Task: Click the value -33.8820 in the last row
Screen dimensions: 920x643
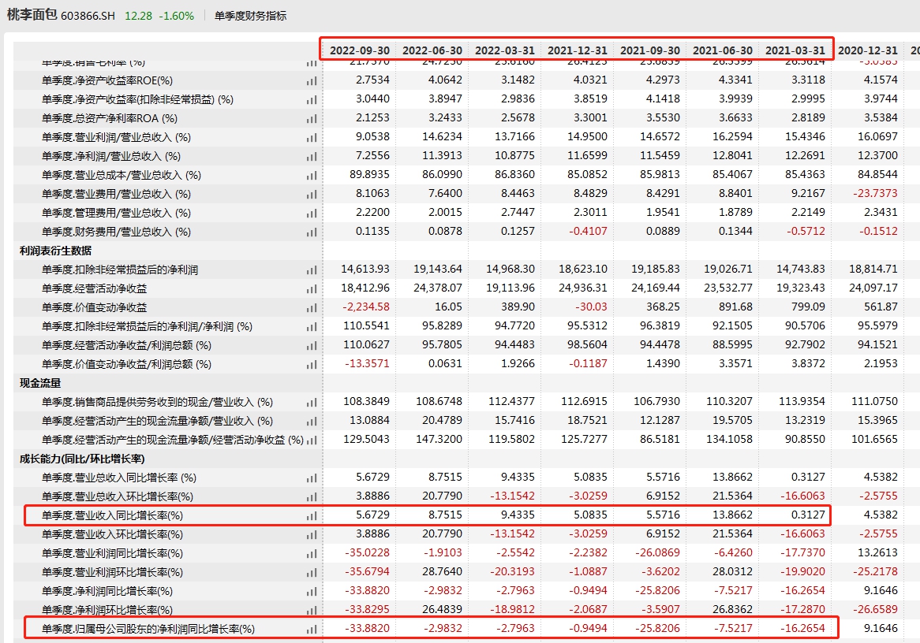Action: 367,628
